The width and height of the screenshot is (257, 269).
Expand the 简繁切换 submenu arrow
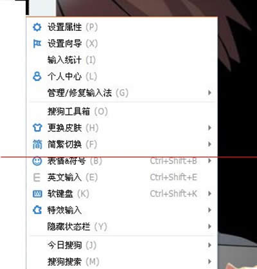(209, 144)
